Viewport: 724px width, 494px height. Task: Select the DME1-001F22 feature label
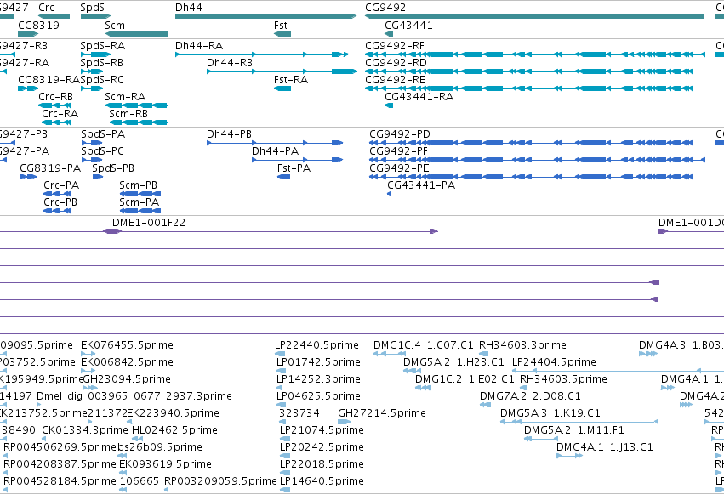coord(149,223)
